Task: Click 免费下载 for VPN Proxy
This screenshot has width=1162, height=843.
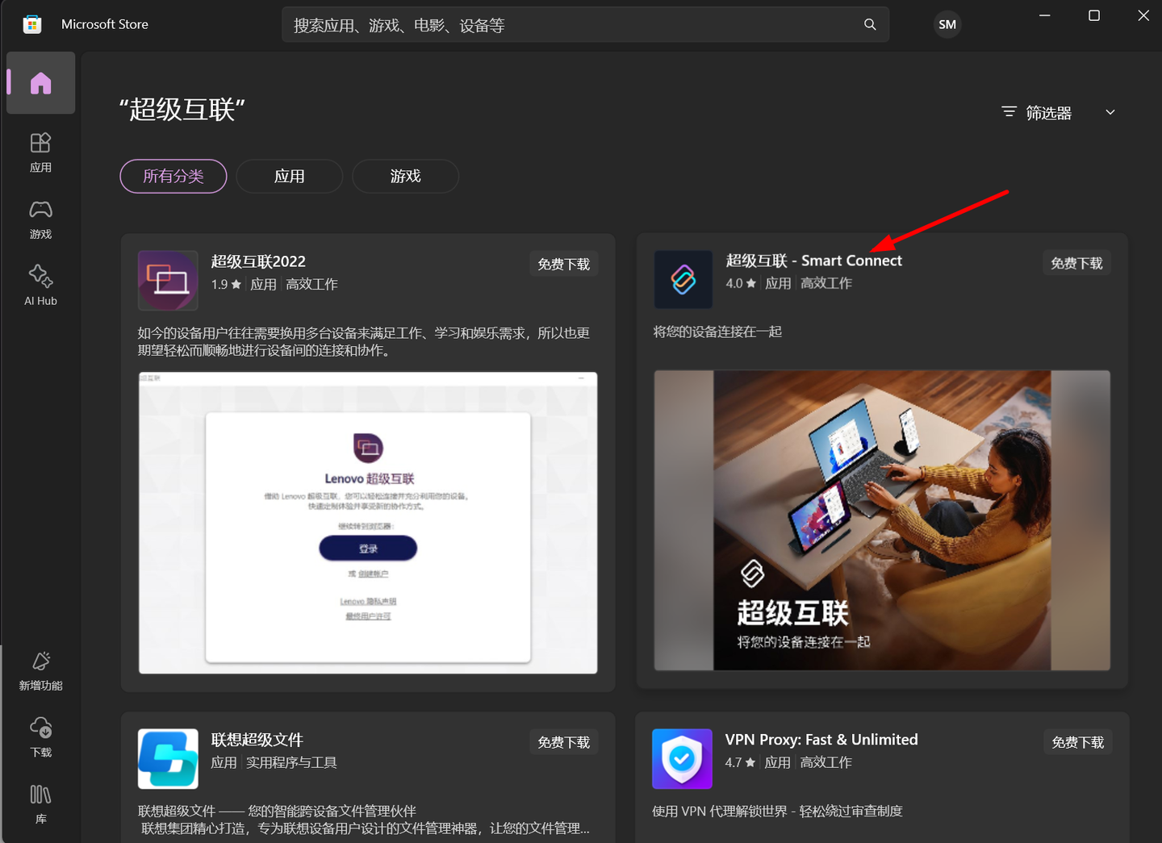Action: coord(1078,742)
